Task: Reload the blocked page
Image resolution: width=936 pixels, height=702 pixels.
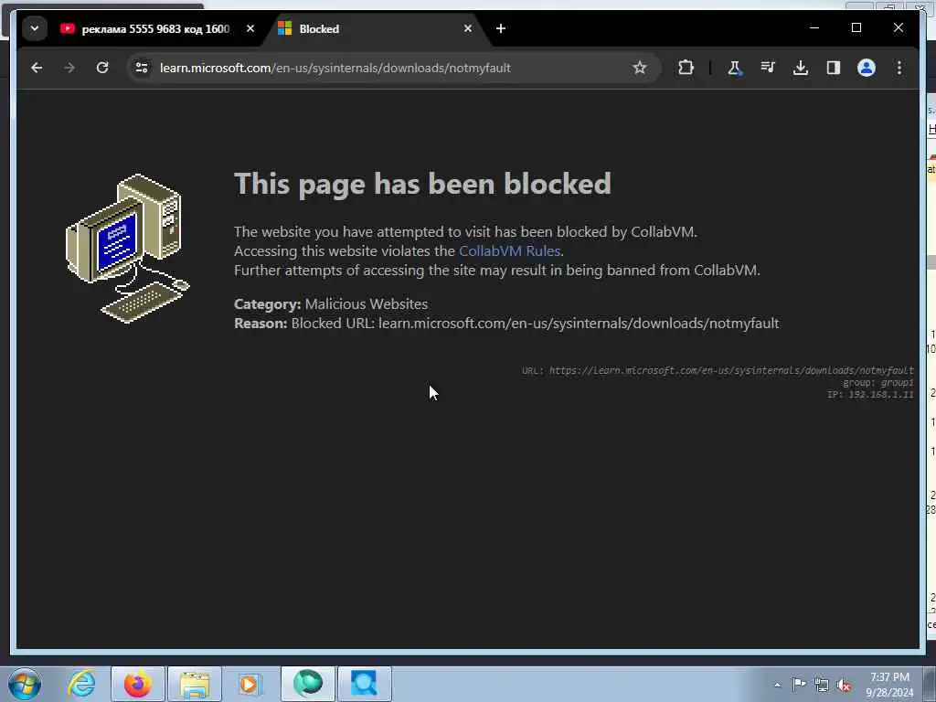Action: point(102,68)
